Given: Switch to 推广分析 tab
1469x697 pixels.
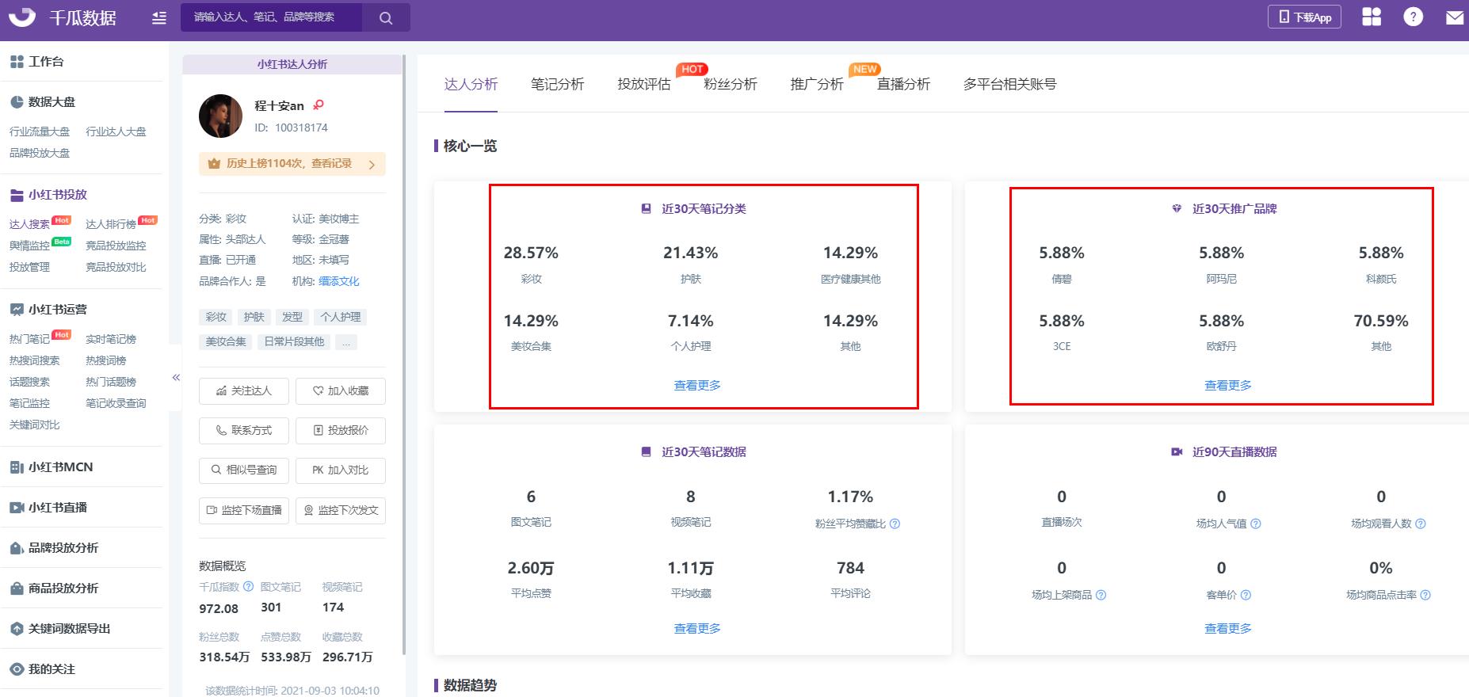Looking at the screenshot, I should (817, 84).
